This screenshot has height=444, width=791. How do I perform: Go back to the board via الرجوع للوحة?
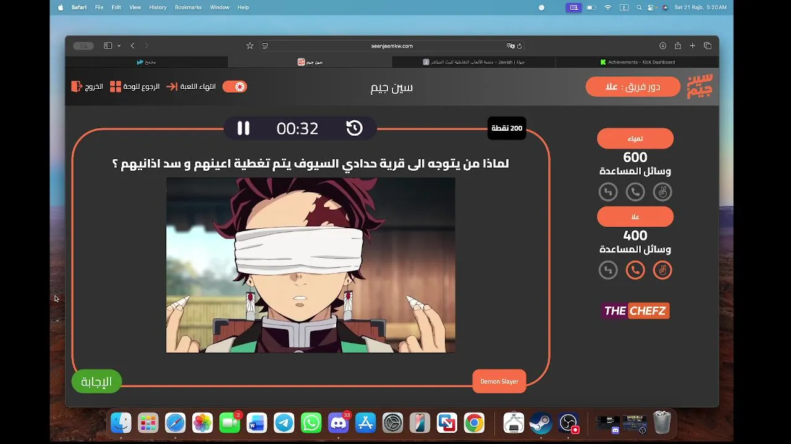pos(134,86)
